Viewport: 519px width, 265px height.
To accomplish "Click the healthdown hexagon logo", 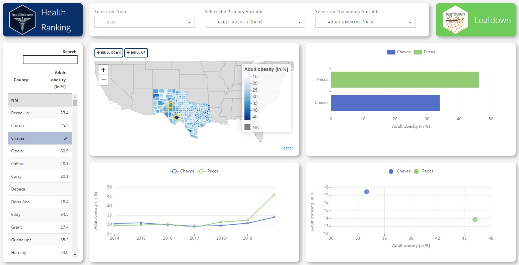I will 22,20.
